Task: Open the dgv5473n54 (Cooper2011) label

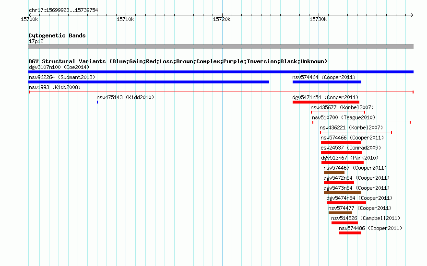Action: (357, 188)
